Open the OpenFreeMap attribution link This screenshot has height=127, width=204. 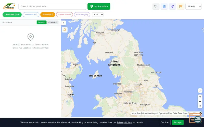[149, 113]
